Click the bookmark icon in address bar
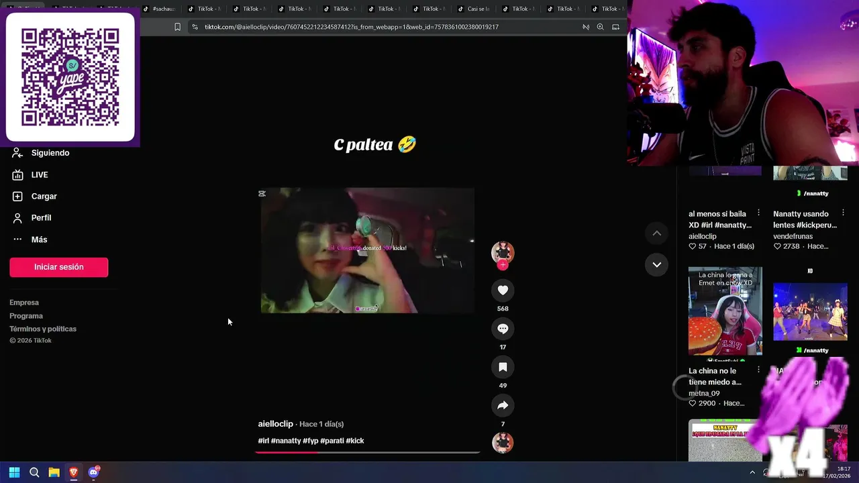Viewport: 859px width, 483px height. [x=177, y=27]
